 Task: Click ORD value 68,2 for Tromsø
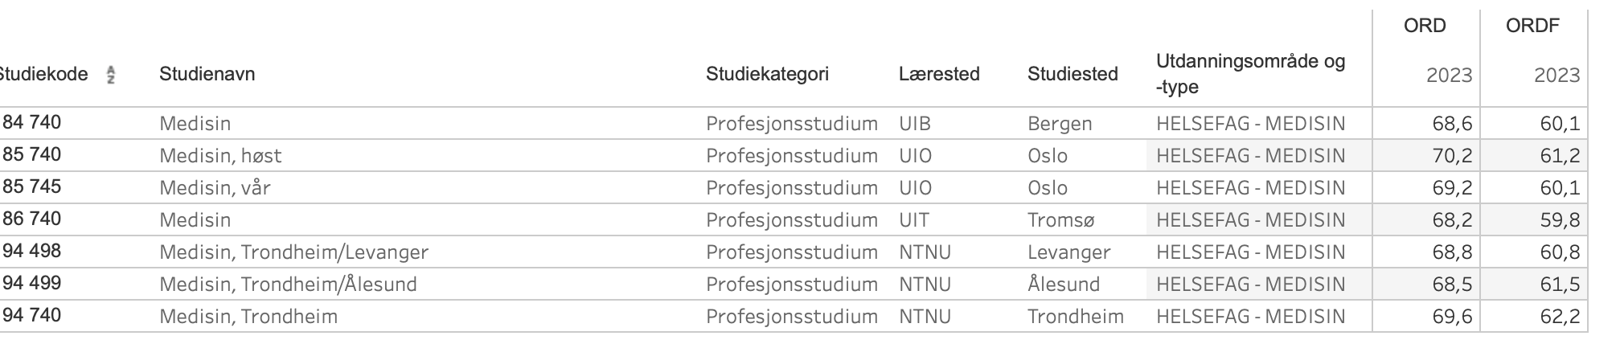tap(1452, 219)
